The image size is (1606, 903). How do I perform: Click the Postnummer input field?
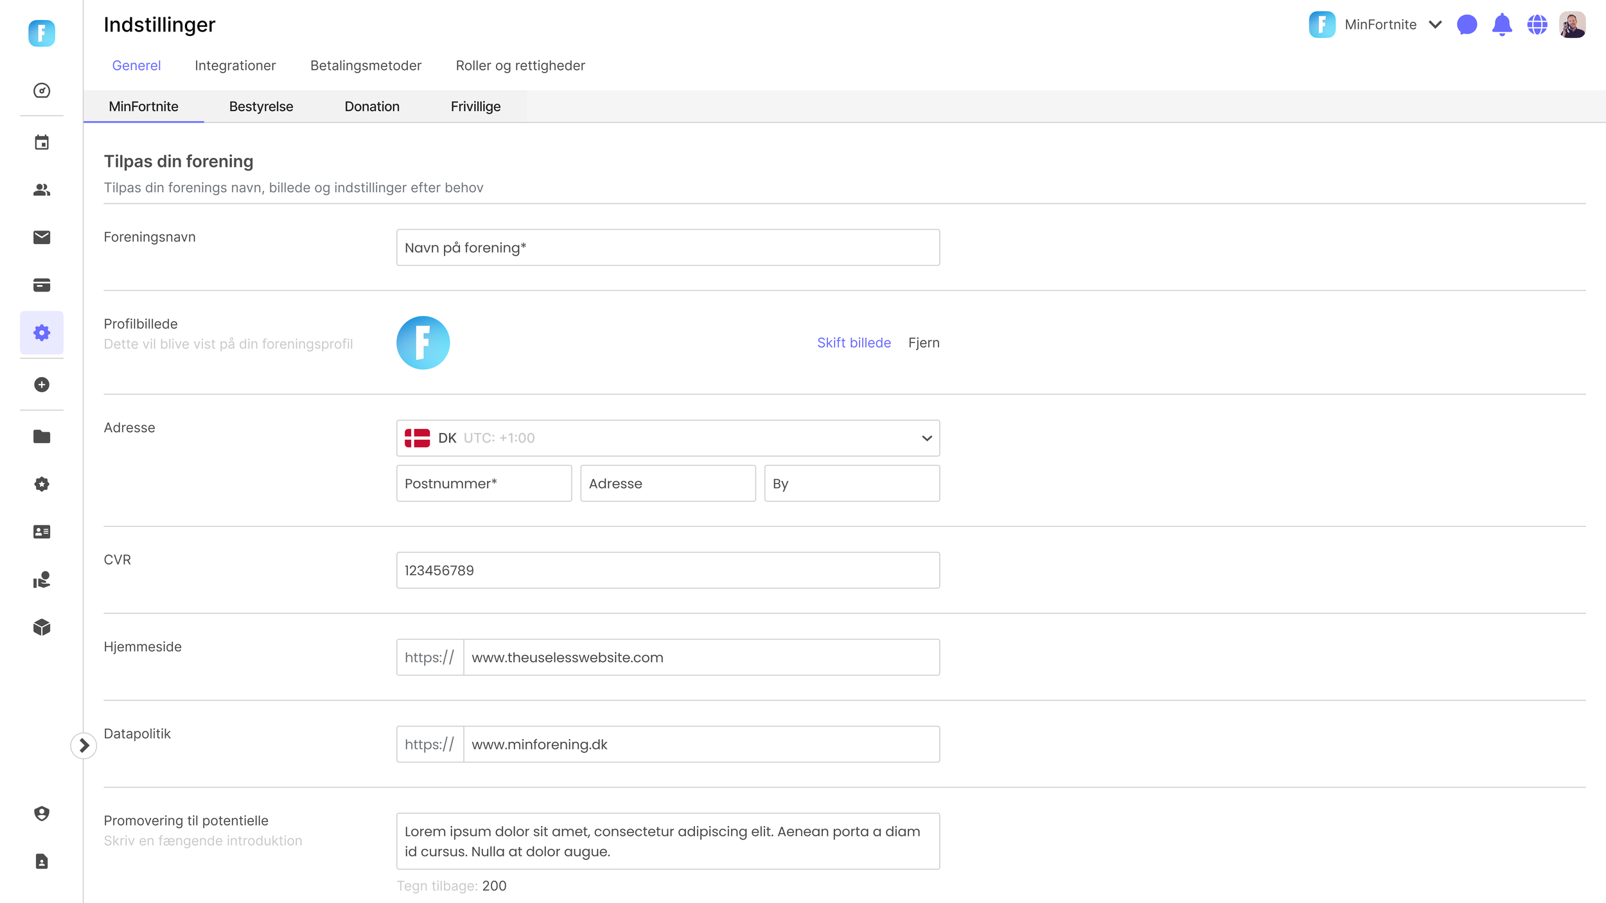pos(484,484)
